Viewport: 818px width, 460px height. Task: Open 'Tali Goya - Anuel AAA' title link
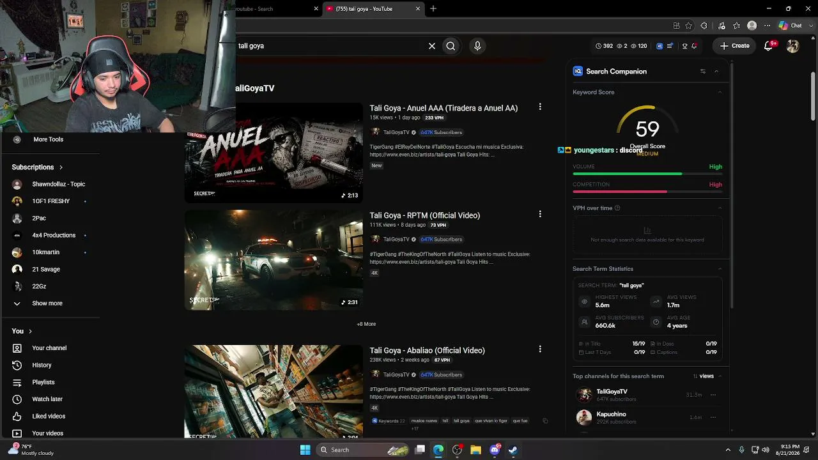pos(444,108)
